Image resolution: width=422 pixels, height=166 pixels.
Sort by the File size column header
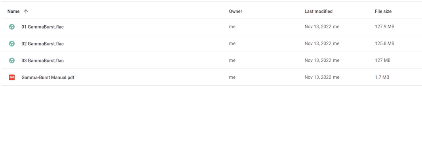(x=383, y=11)
